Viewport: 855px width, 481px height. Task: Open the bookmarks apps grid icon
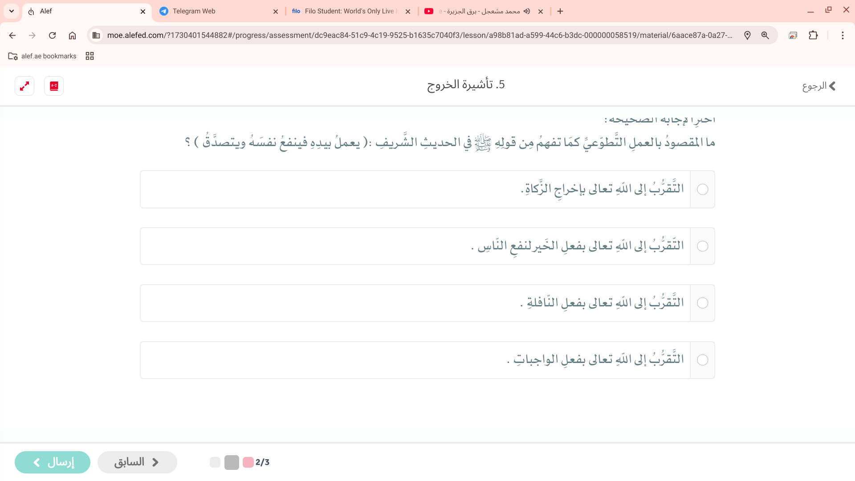[x=90, y=56]
